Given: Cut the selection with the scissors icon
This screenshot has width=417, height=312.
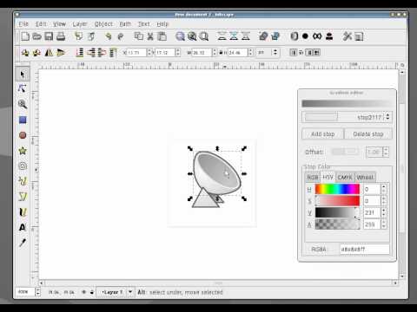Looking at the screenshot, I should [x=150, y=36].
